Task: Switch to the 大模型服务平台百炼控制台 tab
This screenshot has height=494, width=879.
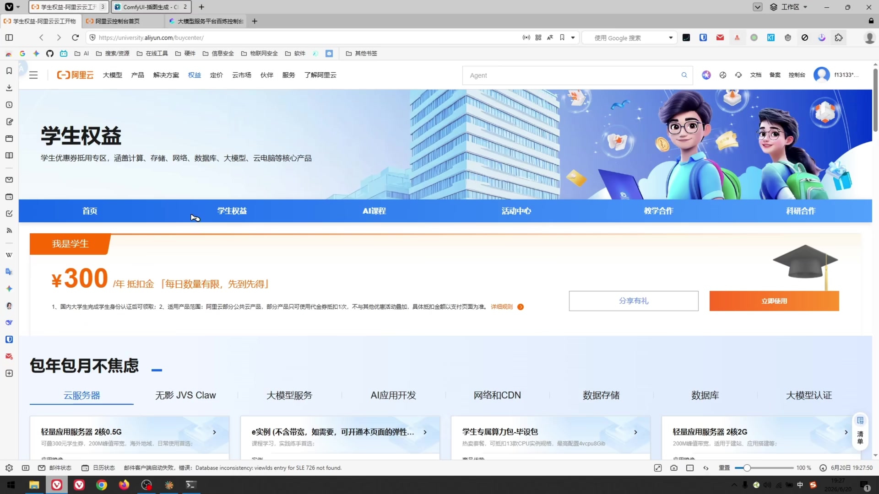Action: pos(206,21)
